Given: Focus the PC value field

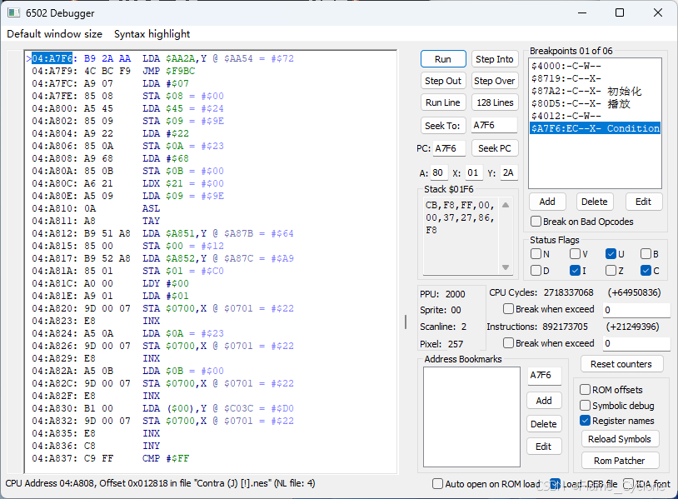Looking at the screenshot, I should pos(449,148).
